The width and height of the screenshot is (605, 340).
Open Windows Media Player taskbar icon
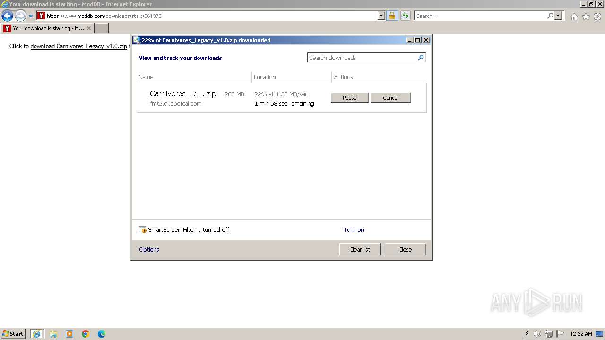tap(69, 334)
